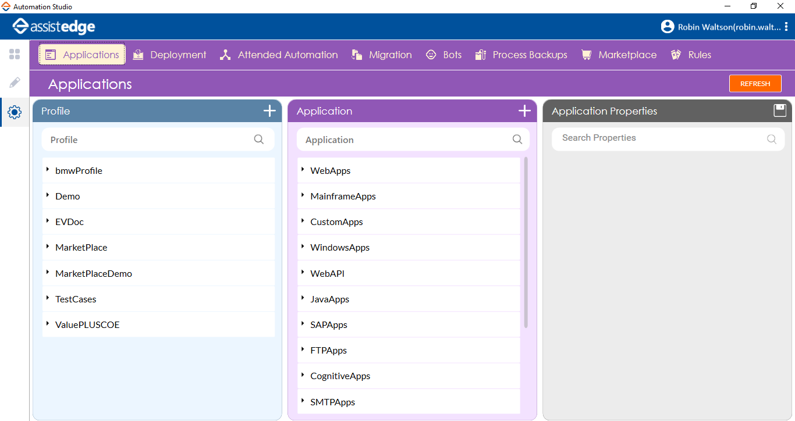Expand the EVDoc profile arrow
Image resolution: width=795 pixels, height=421 pixels.
pos(47,220)
